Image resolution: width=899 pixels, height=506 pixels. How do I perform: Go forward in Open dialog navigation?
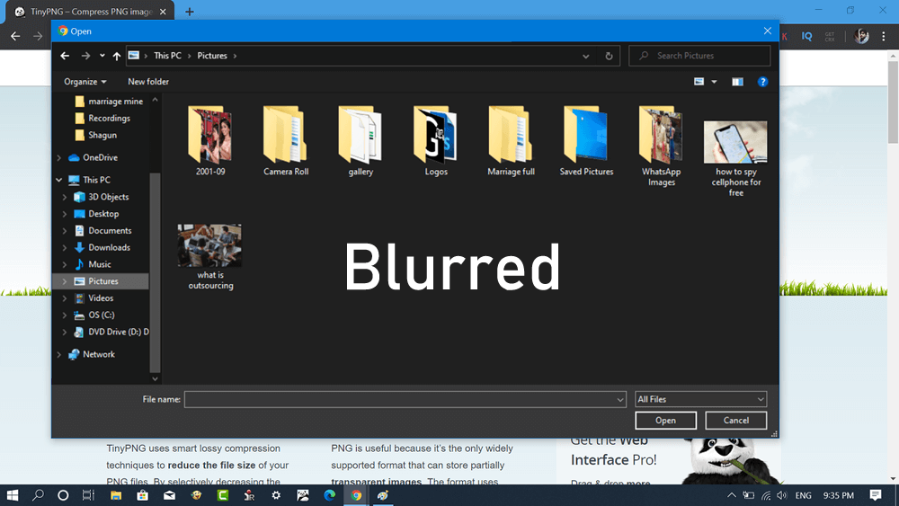[85, 56]
